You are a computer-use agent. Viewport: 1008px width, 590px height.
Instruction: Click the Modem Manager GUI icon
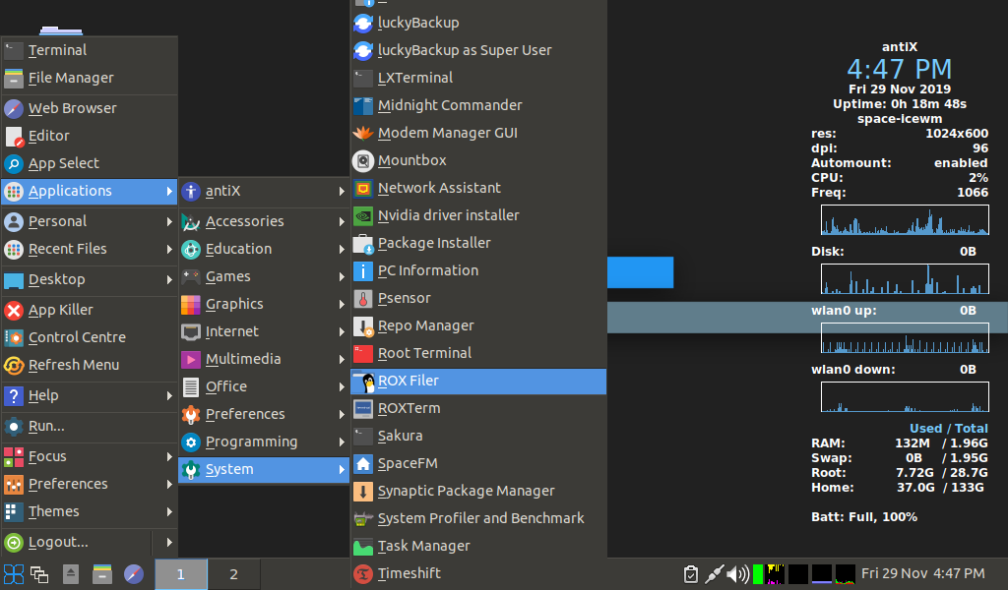pos(363,134)
